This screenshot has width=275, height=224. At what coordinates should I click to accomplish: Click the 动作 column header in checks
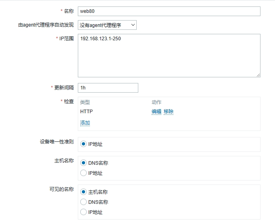(x=156, y=102)
